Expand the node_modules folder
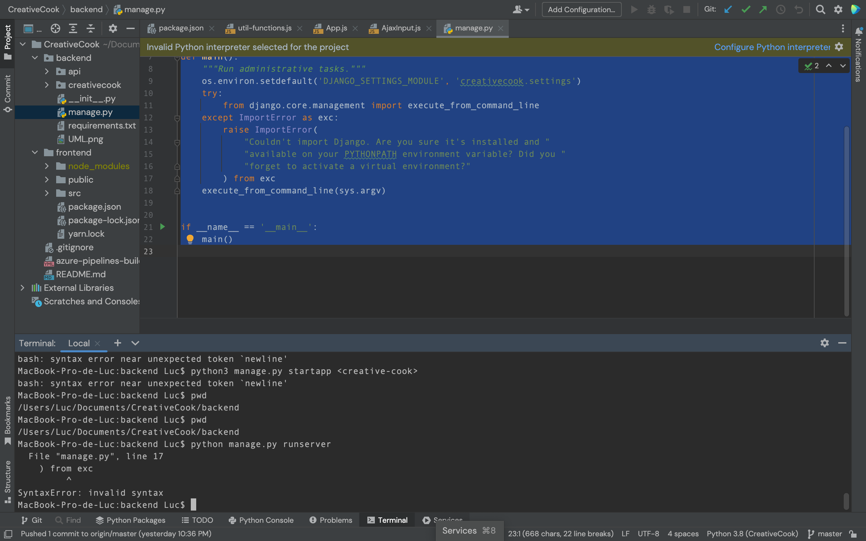 (47, 166)
